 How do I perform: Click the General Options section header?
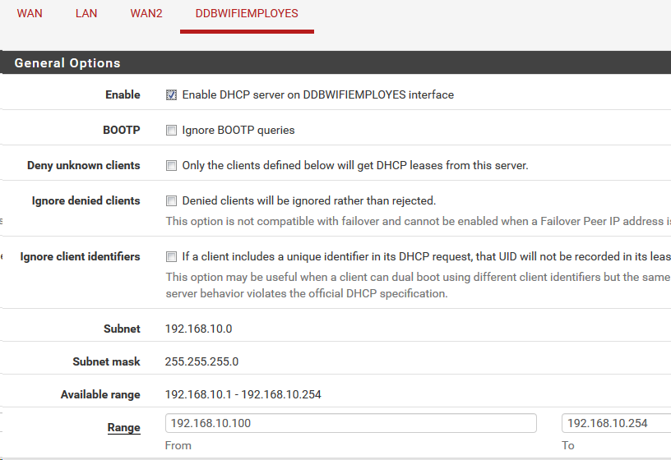[x=67, y=63]
